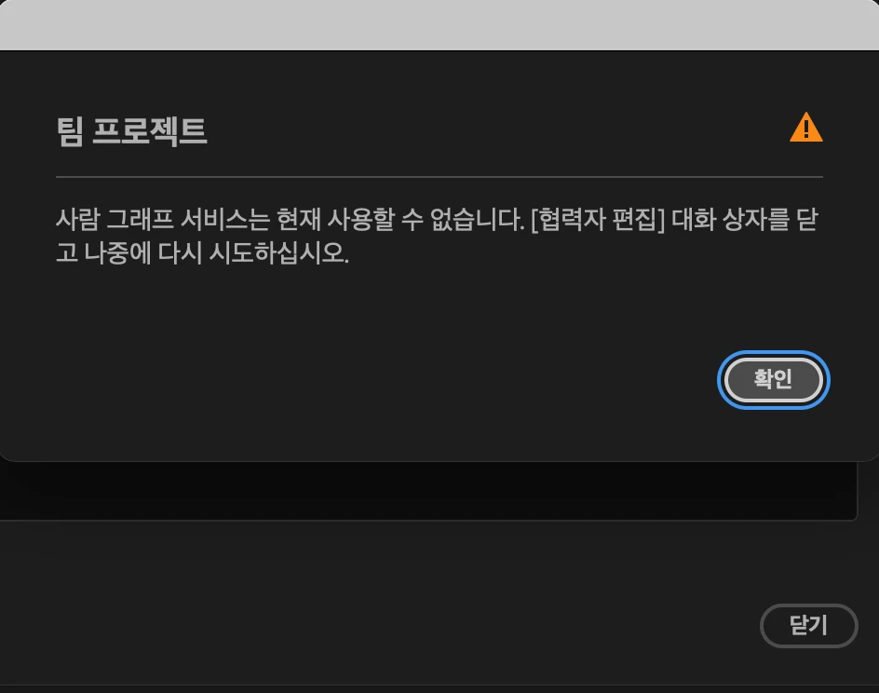Screen dimensions: 879x693
Task: Click the word 프로젝트 in the heading
Action: pos(150,131)
